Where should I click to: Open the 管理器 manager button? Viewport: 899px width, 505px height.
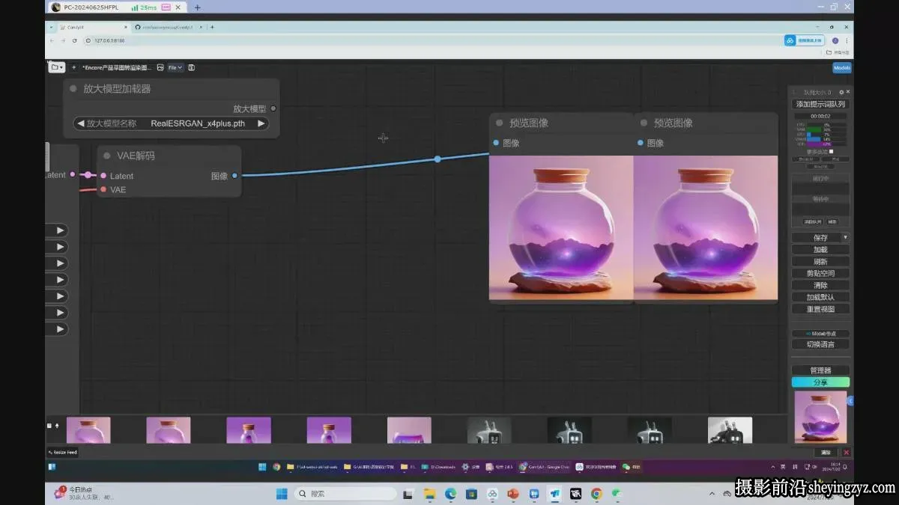pos(820,370)
